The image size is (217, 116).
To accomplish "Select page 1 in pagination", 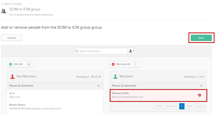I will coord(182,106).
